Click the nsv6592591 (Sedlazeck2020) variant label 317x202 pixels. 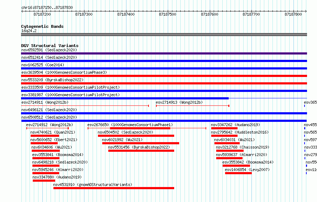pyautogui.click(x=49, y=50)
